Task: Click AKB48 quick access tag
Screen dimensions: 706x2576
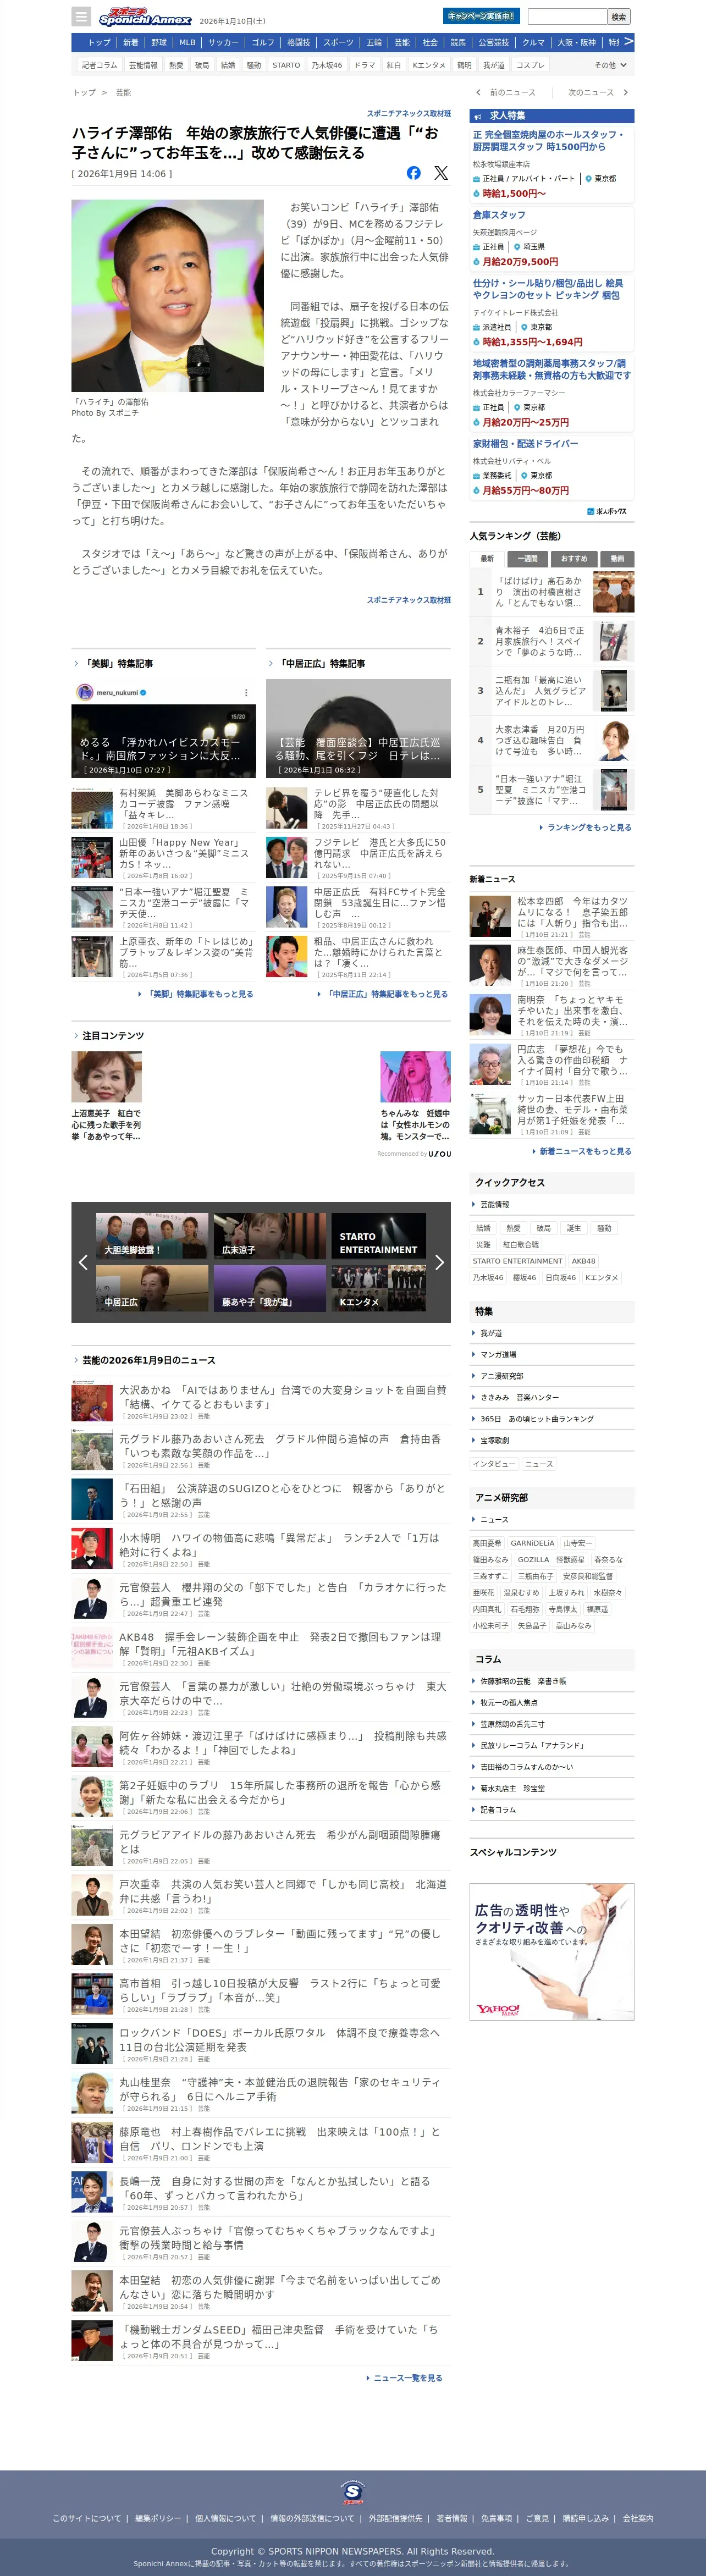Action: 584,1261
